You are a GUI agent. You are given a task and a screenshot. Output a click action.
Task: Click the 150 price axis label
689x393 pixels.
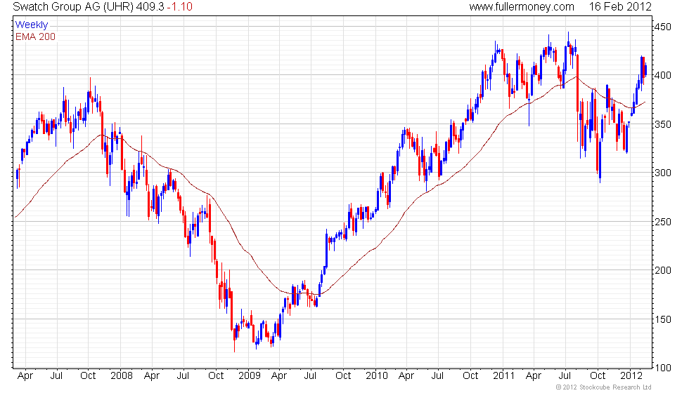click(x=662, y=319)
